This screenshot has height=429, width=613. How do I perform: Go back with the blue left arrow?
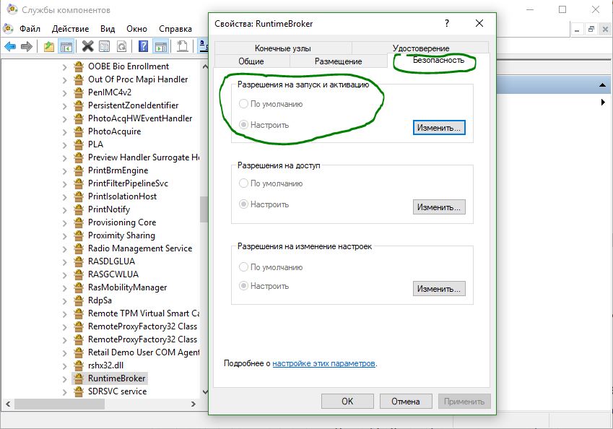(x=10, y=47)
